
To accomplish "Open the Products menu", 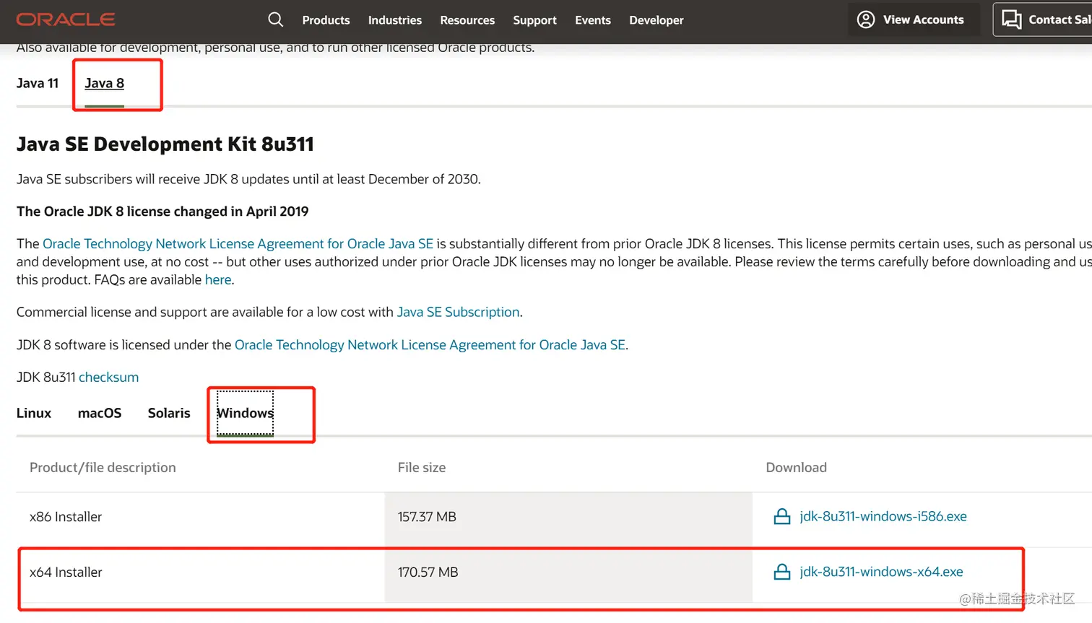I will [x=326, y=20].
